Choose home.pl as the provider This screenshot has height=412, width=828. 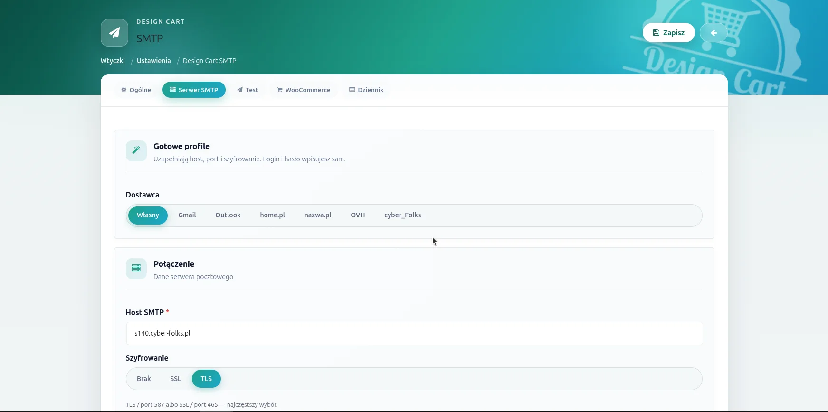pos(272,215)
